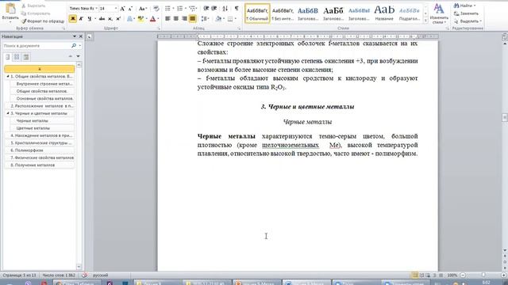Clear formatting with the eraser icon
This screenshot has height=285, width=508.
[156, 9]
